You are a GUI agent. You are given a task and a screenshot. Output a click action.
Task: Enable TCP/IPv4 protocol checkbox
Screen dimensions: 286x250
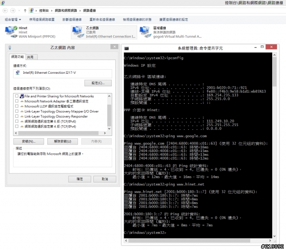17,126
